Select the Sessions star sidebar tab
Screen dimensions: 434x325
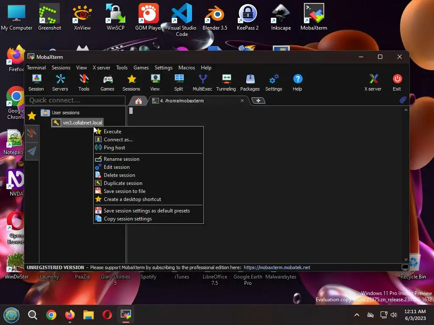[32, 116]
